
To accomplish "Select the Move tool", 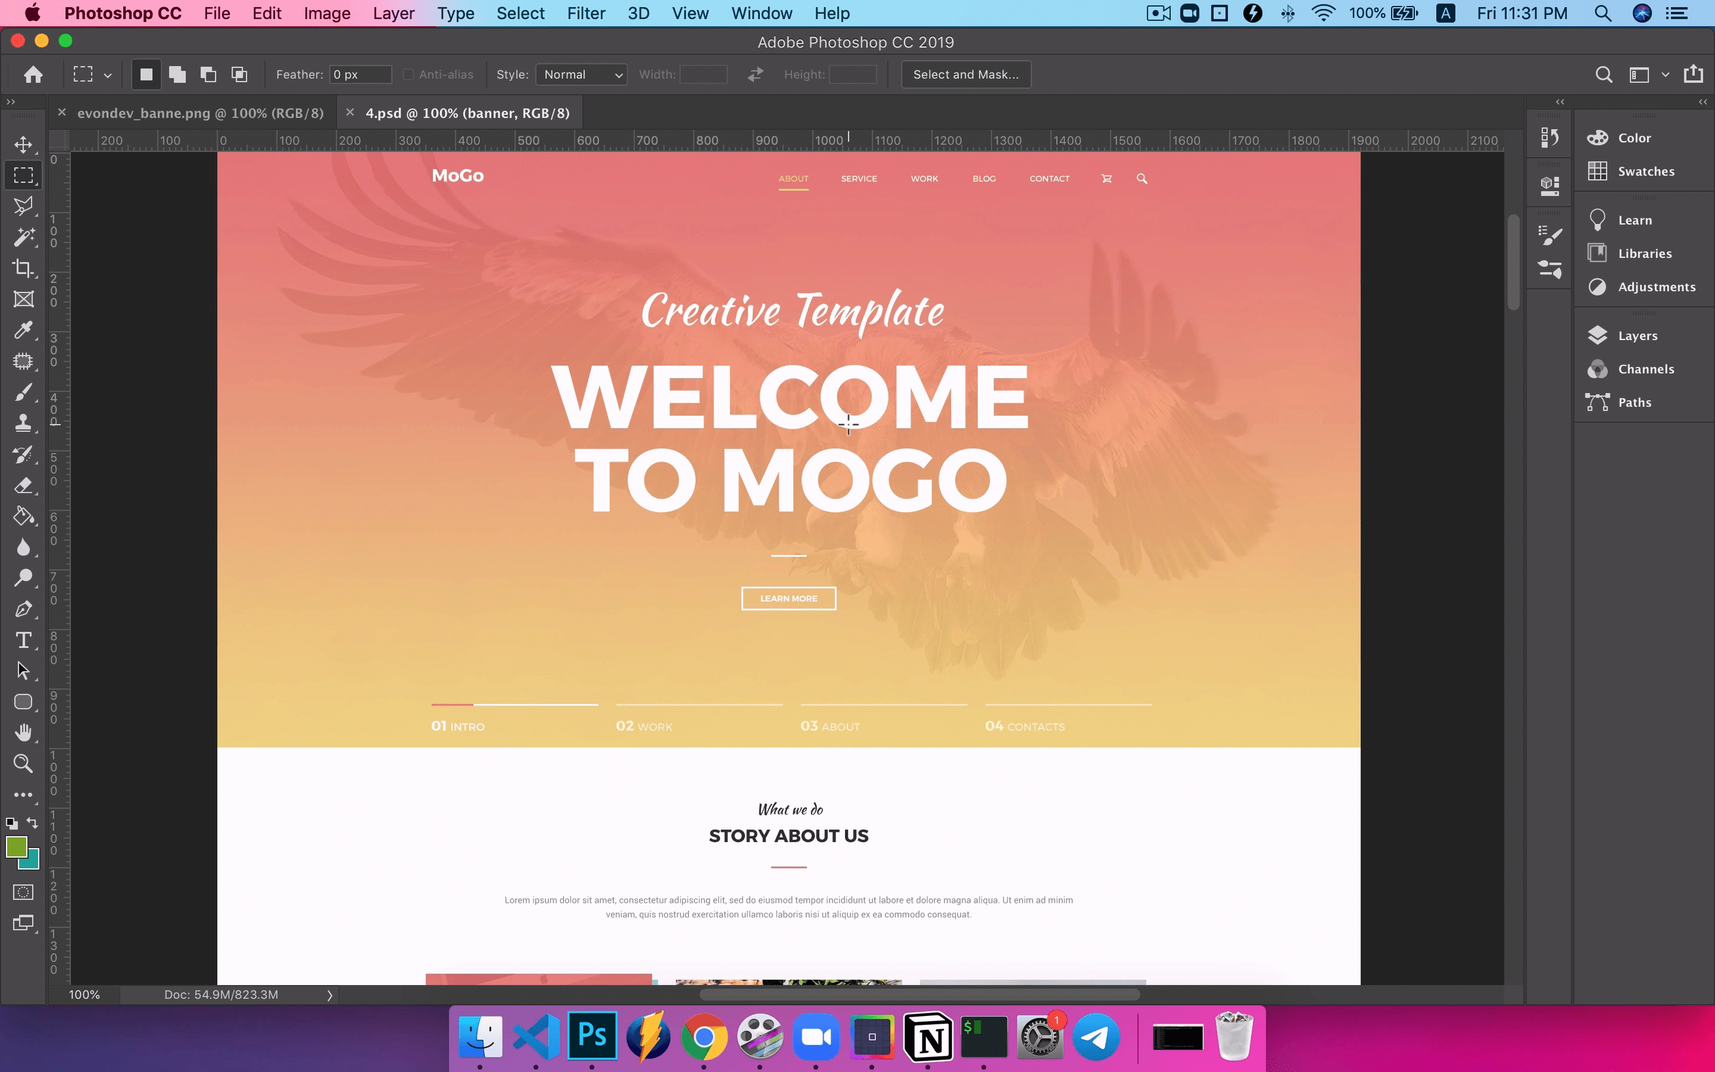I will pos(23,145).
